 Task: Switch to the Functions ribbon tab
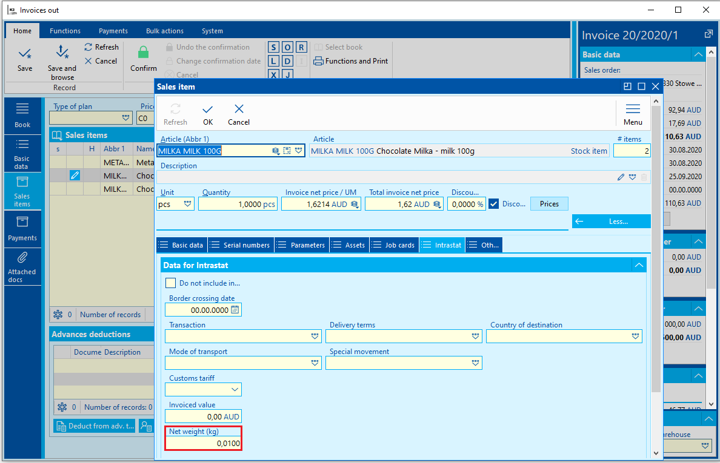pyautogui.click(x=65, y=31)
